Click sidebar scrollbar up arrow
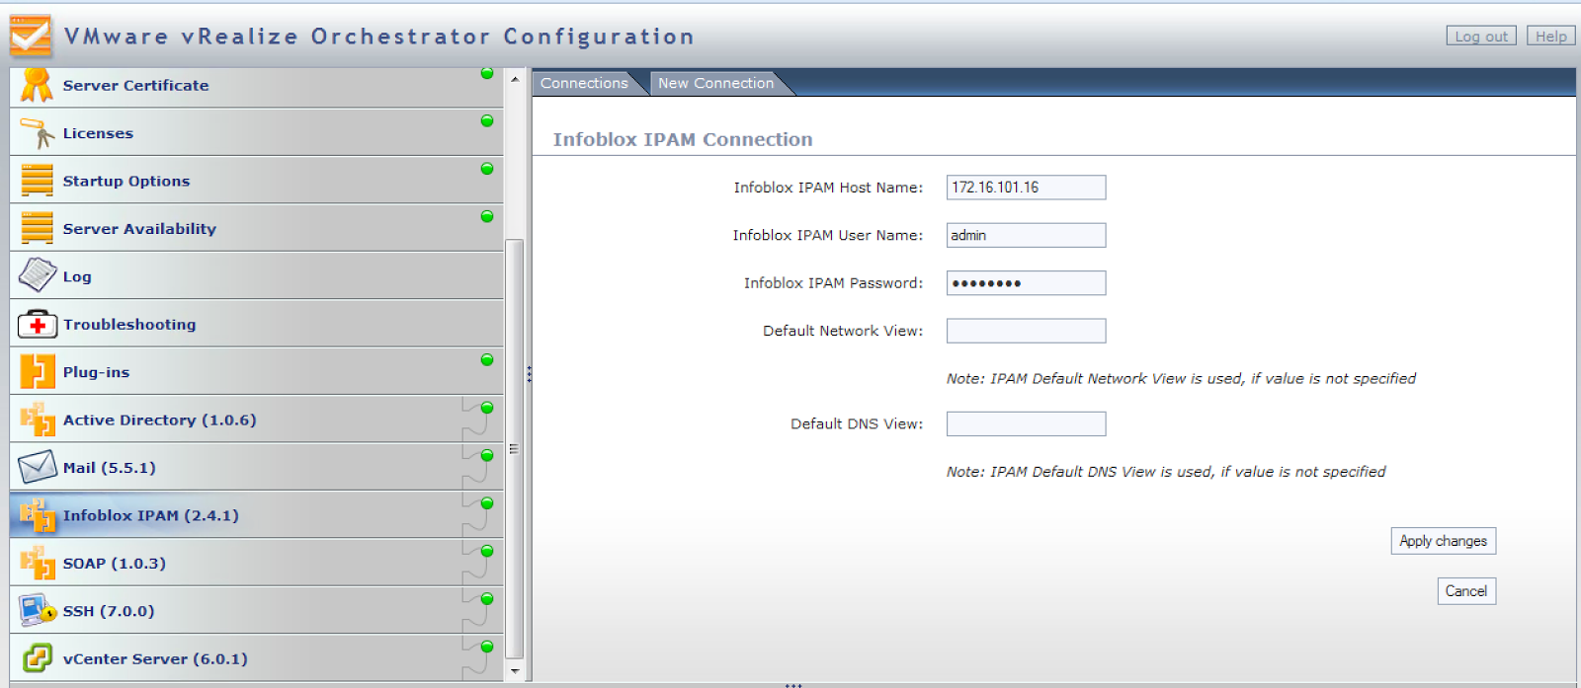This screenshot has width=1581, height=688. [514, 78]
